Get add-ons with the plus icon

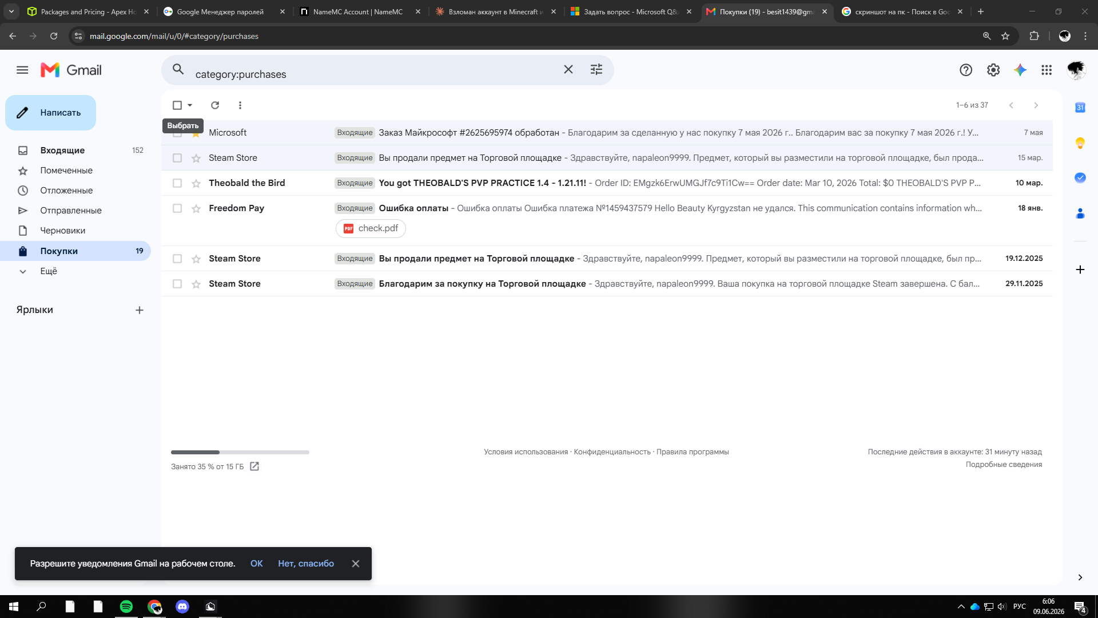pos(1080,270)
